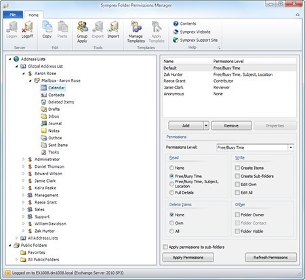Click the Properties button

[275, 126]
